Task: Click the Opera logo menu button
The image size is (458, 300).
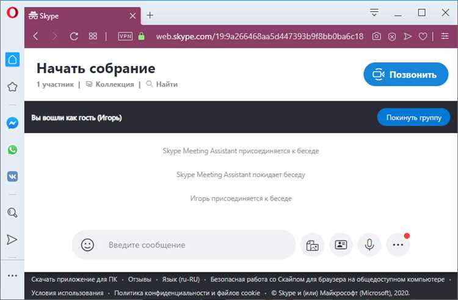Action: [12, 13]
